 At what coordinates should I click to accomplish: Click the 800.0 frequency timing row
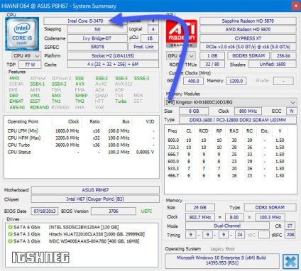tap(226, 140)
